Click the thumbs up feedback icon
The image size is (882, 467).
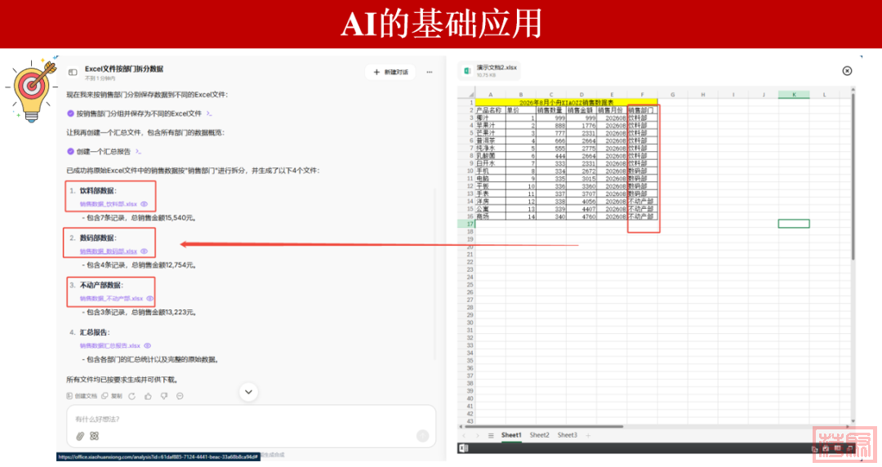coord(148,396)
